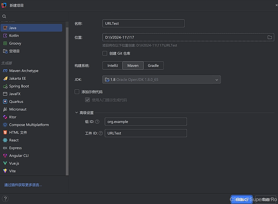Click the search magnifier icon
Screen dimensions: 278x204
[x=4, y=16]
